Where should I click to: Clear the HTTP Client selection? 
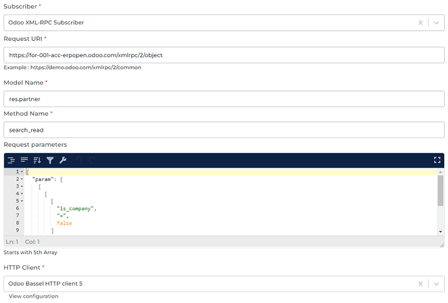click(420, 284)
